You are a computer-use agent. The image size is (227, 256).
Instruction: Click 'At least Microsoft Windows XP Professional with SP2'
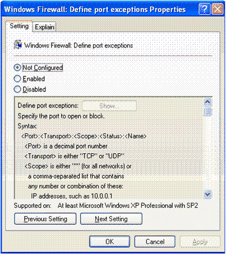(x=128, y=206)
